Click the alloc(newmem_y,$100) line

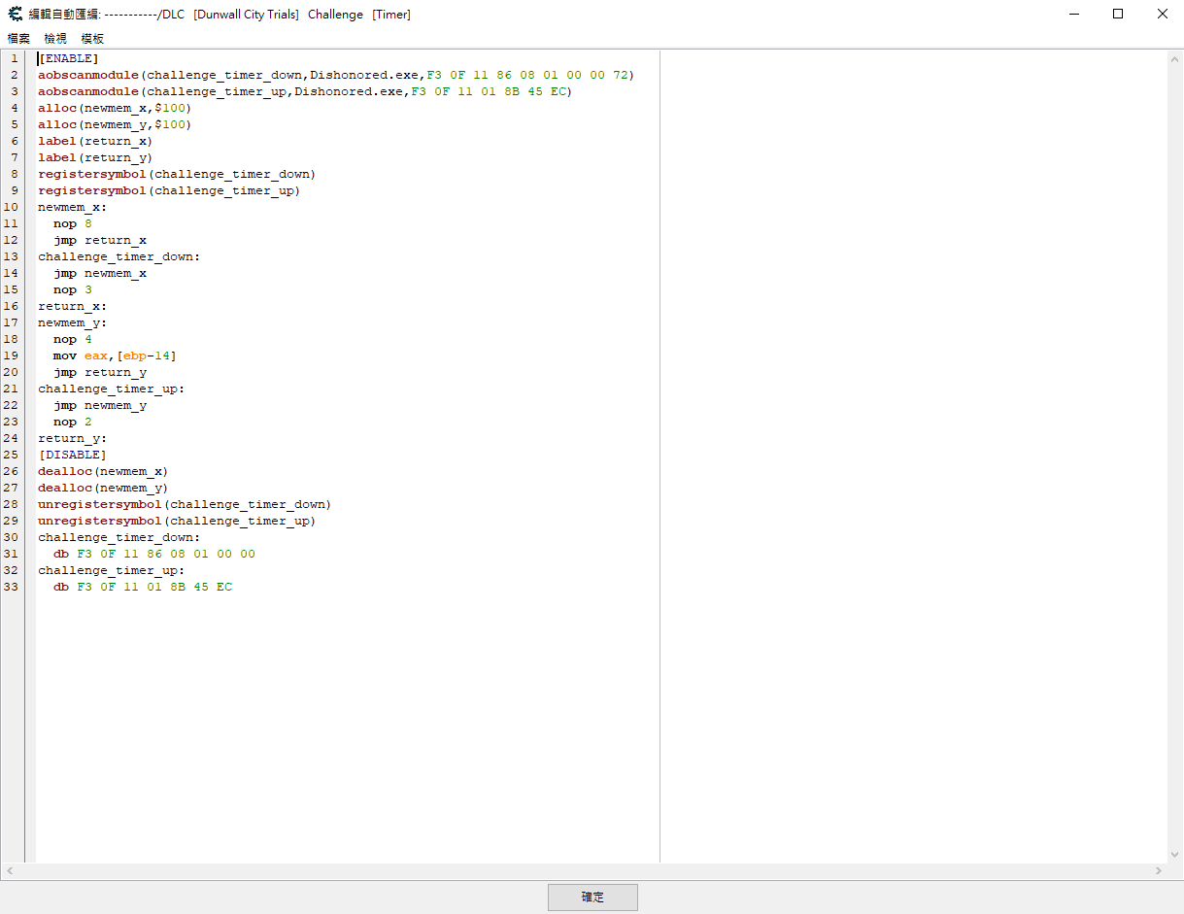coord(115,124)
